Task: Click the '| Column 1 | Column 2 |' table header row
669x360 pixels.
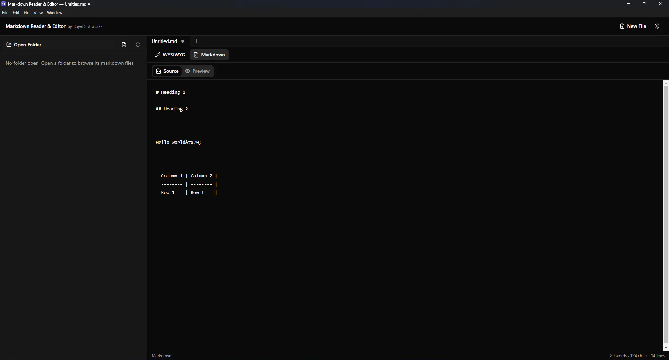Action: 187,176
